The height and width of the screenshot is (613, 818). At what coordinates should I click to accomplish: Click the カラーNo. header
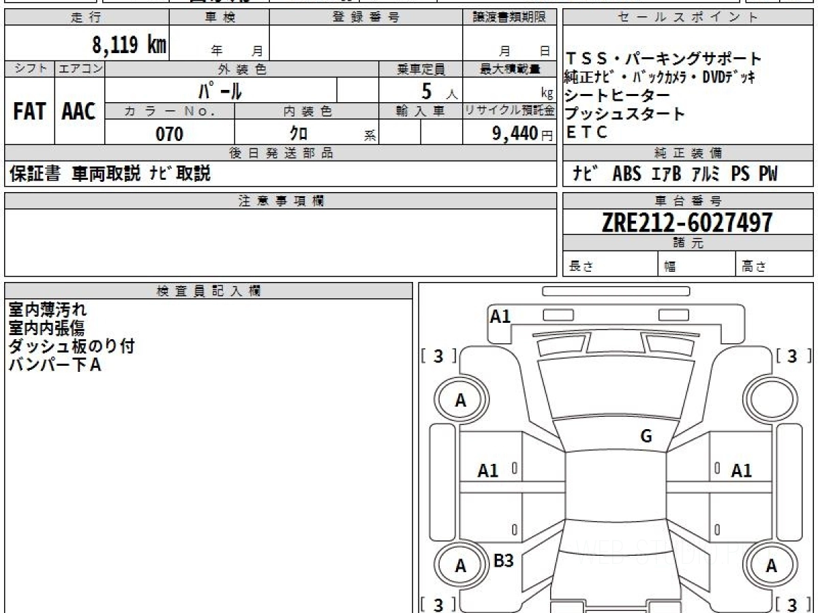tap(170, 111)
